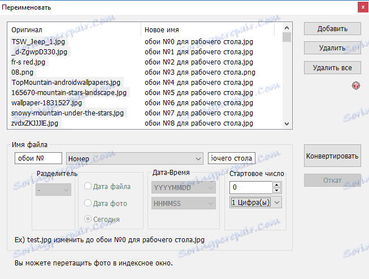Click new name обои №4 для рабочего стола.jpg

click(x=199, y=83)
